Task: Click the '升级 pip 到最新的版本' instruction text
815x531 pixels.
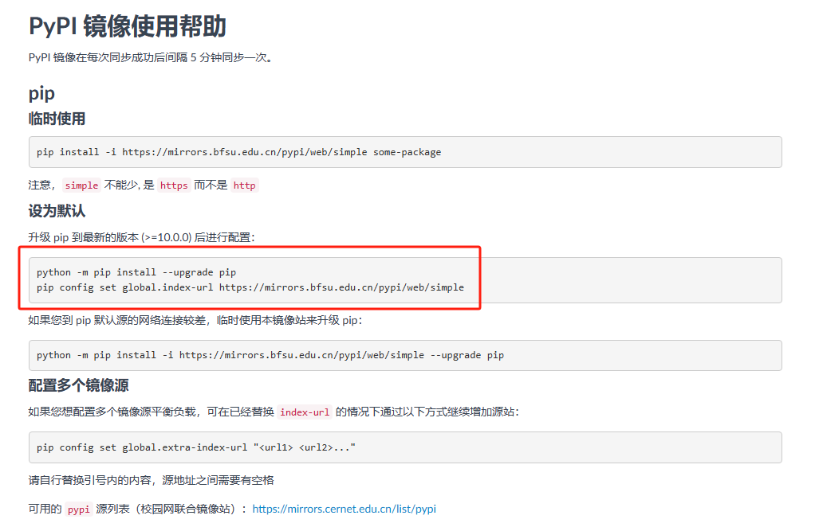Action: click(141, 237)
